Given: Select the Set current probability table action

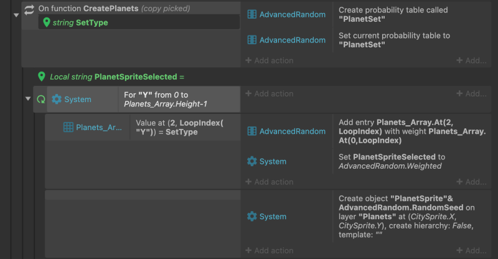Looking at the screenshot, I should [x=394, y=40].
